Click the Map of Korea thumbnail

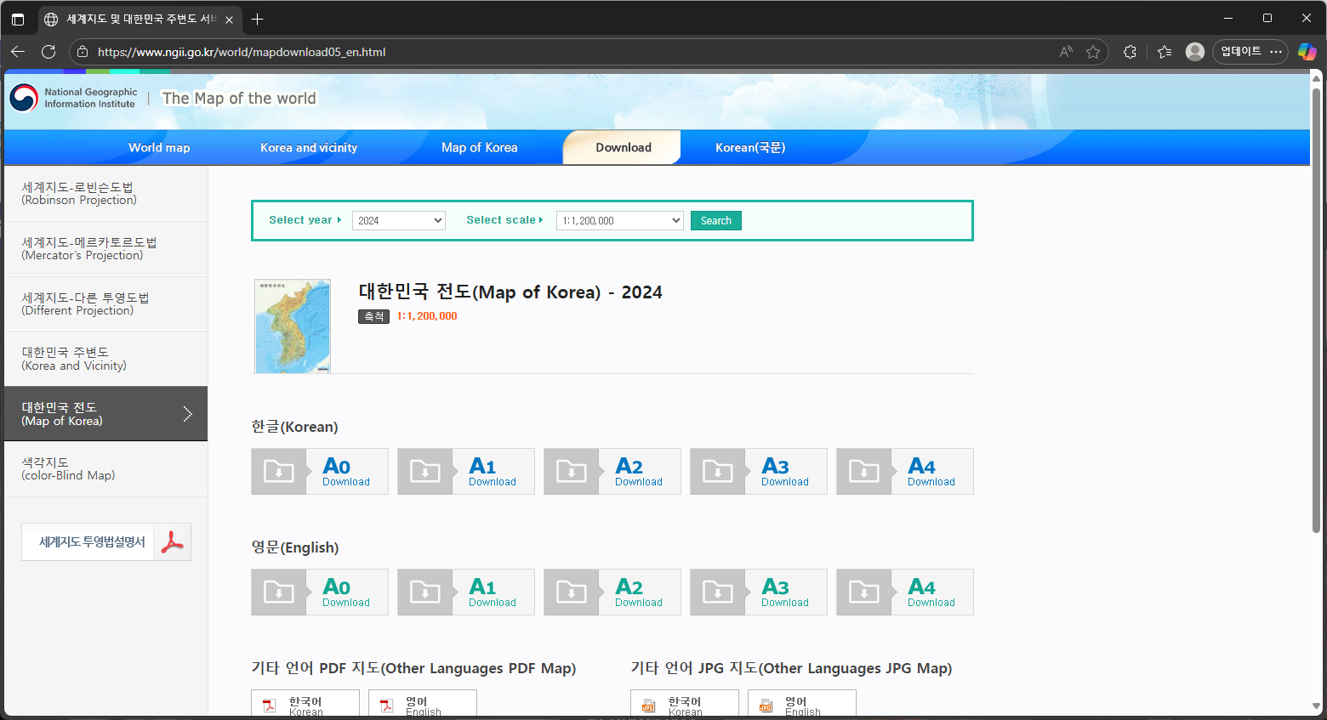coord(293,326)
